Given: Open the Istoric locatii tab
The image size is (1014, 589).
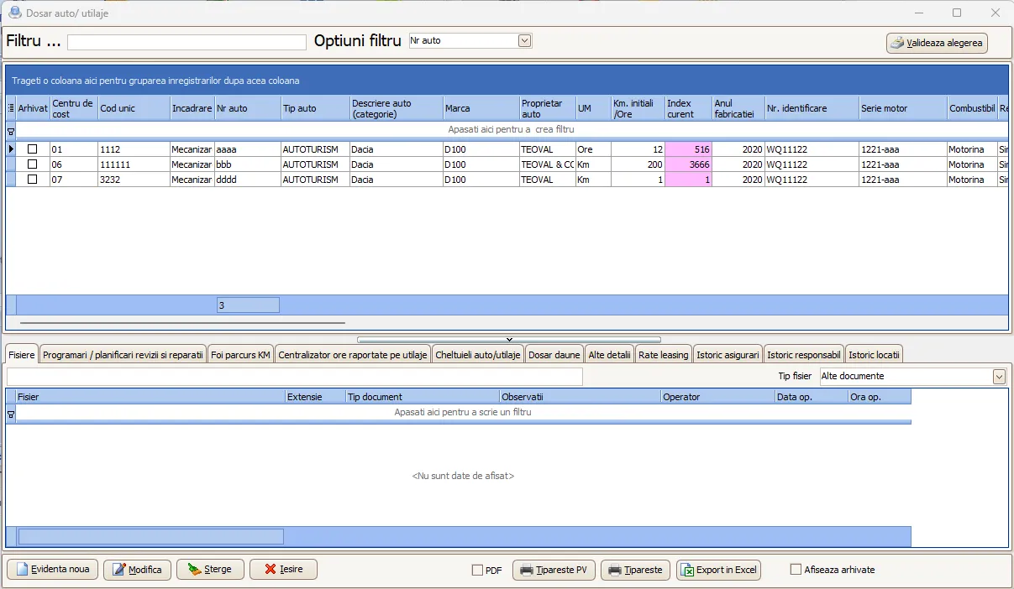Looking at the screenshot, I should click(874, 355).
